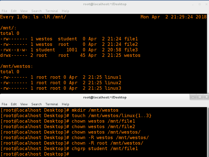209x157 pixels.
Task: Click the 'Every 1.0s: ls -lR /mnt/' header
Action: coord(33,17)
